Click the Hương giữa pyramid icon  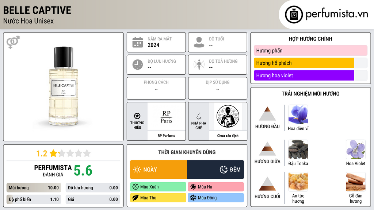point(267,149)
